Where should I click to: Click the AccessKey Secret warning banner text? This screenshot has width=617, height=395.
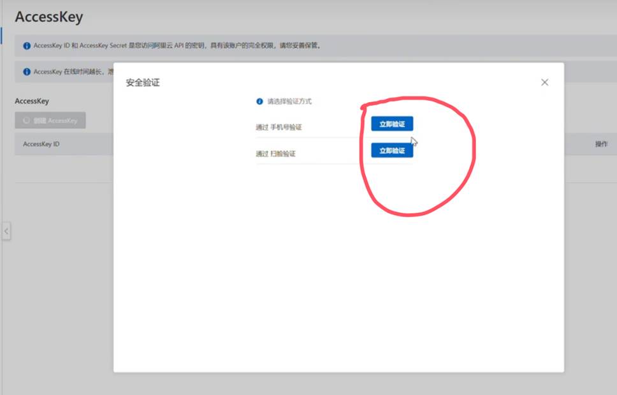[x=177, y=46]
